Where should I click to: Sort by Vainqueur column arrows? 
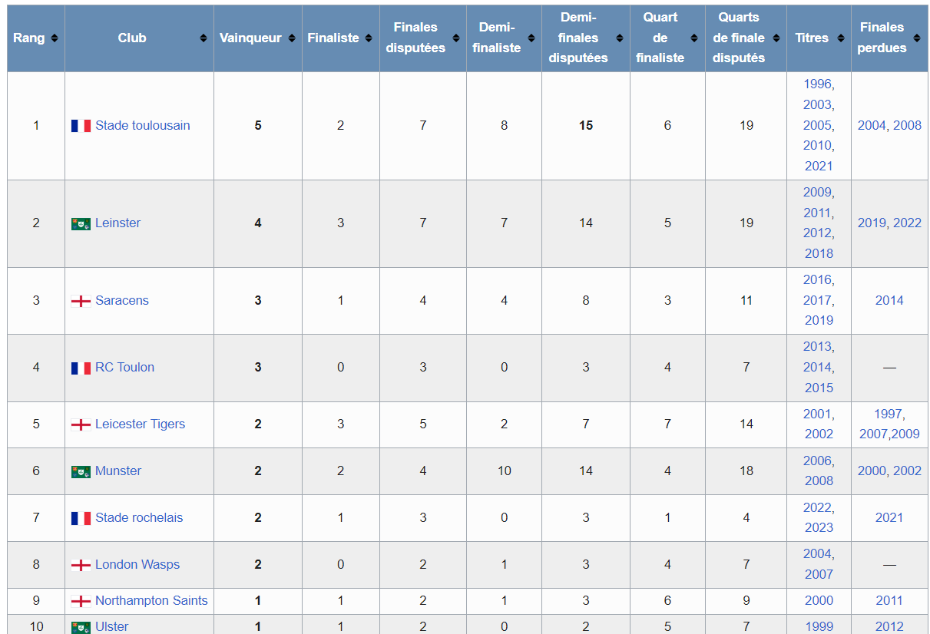[291, 38]
